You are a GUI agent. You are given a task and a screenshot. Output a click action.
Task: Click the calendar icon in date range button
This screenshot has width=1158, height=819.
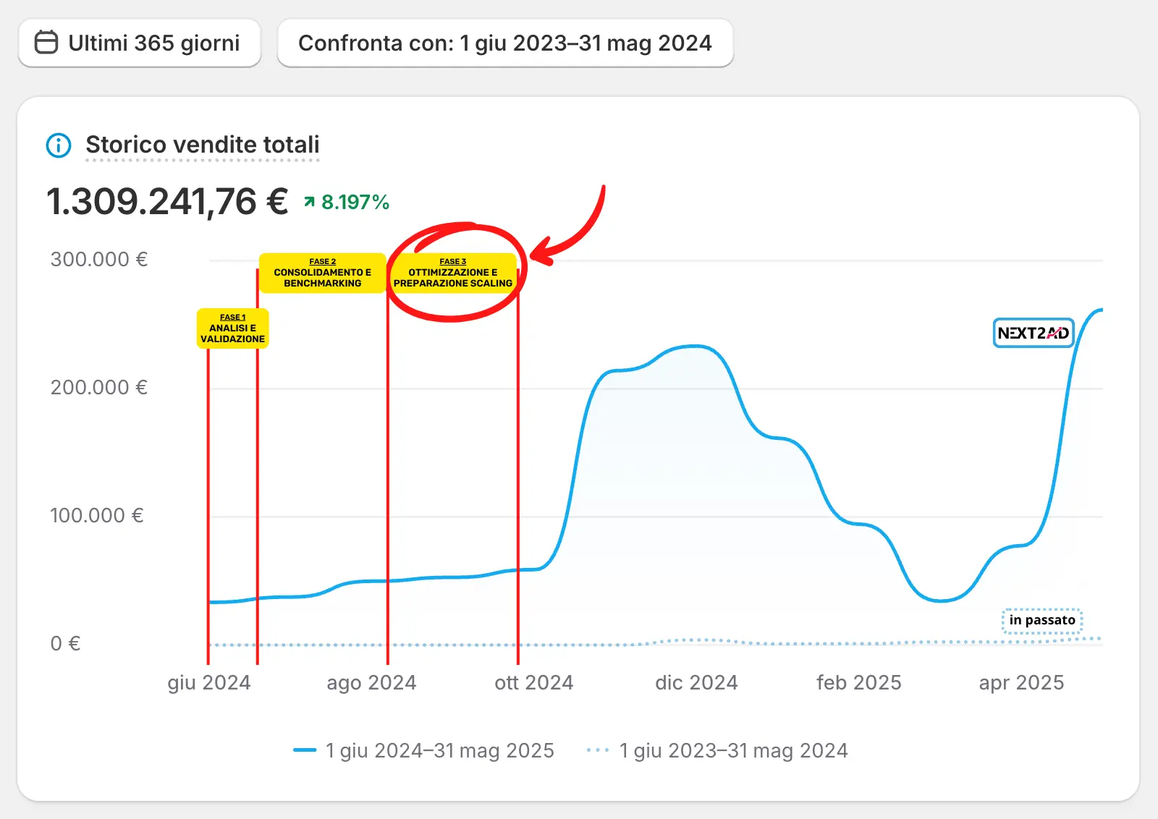(46, 43)
